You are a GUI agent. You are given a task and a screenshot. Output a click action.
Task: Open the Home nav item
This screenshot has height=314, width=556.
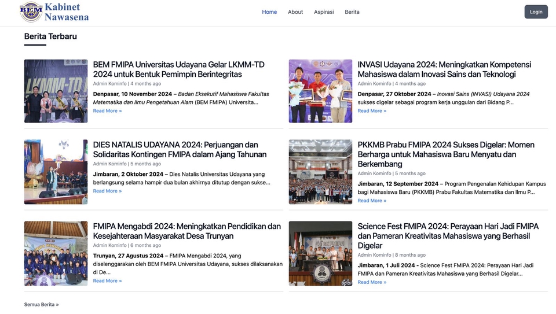(x=269, y=12)
